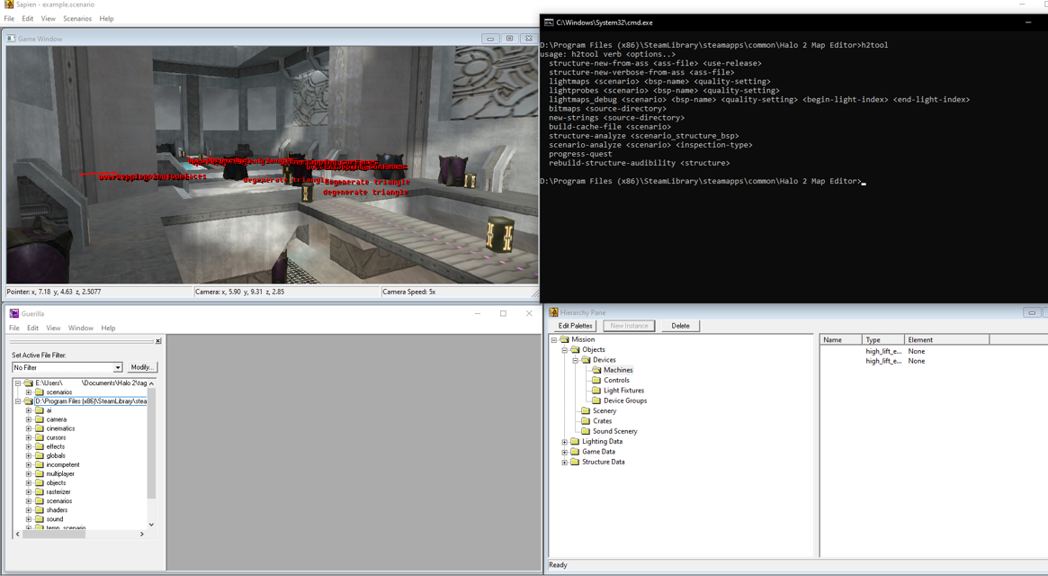Click the shaders folder icon in Guerilla
Viewport: 1048px width, 576px height.
tap(39, 509)
